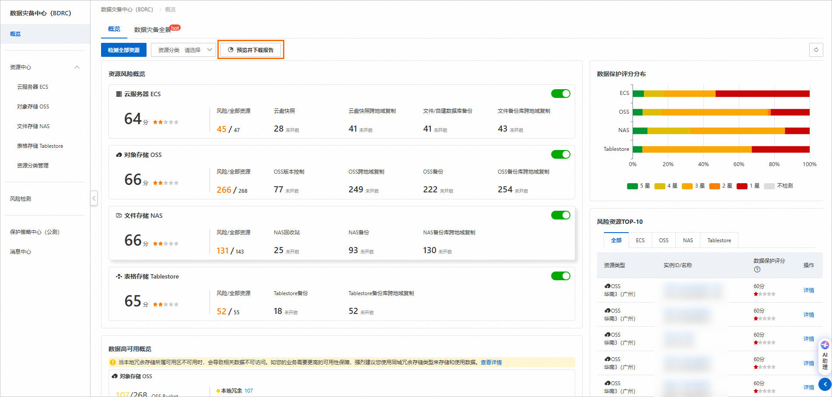Click the hot badge on 数据灾备全景

point(175,28)
